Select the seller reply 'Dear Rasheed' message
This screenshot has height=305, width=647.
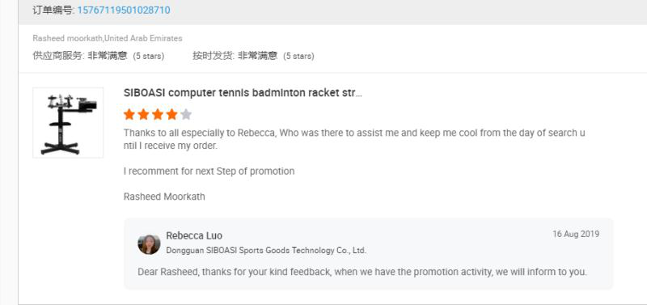tap(362, 272)
